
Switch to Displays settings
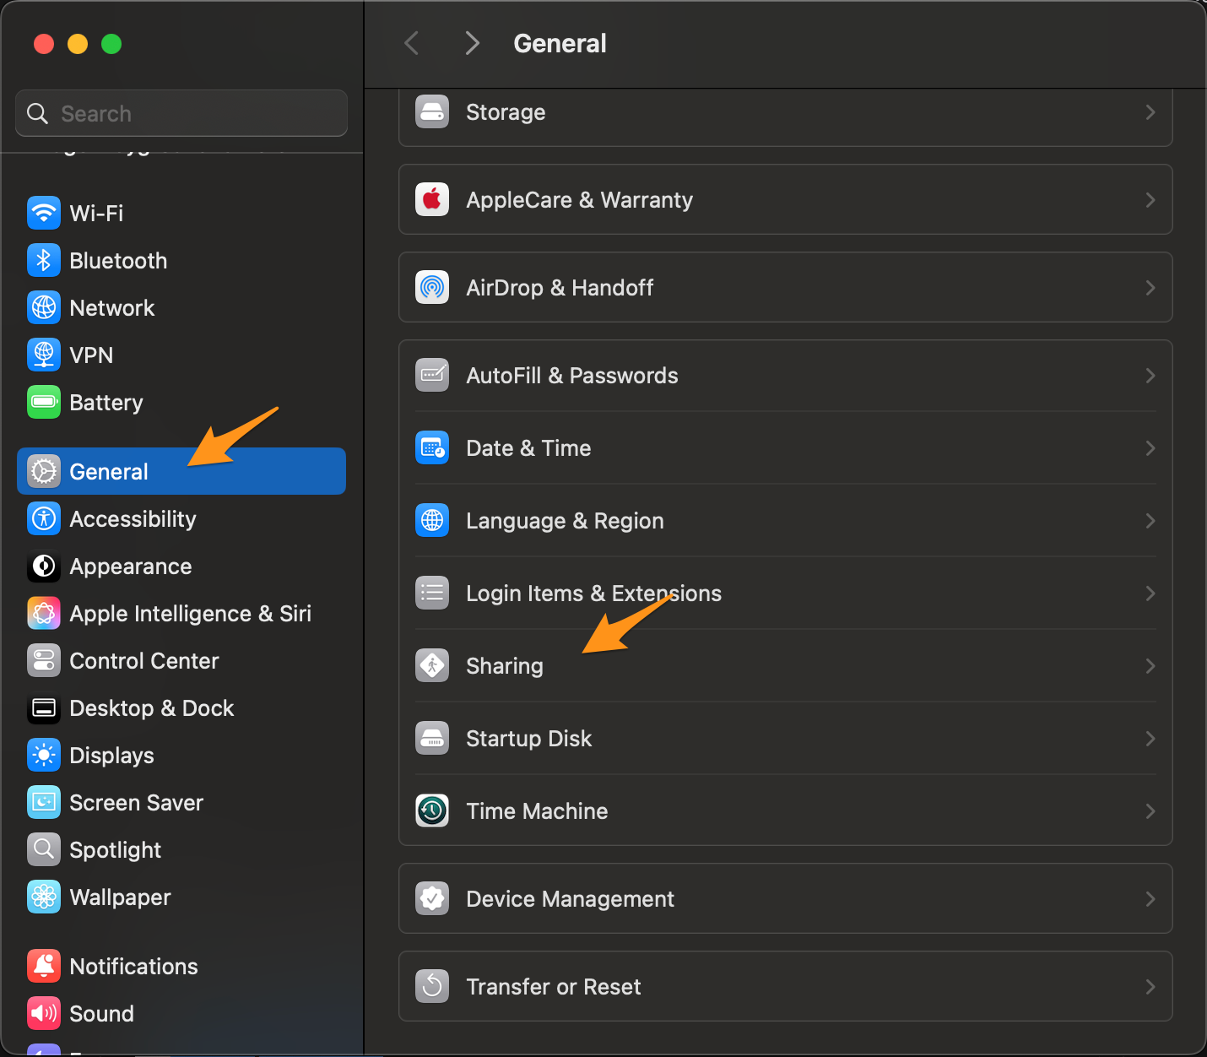pos(111,755)
